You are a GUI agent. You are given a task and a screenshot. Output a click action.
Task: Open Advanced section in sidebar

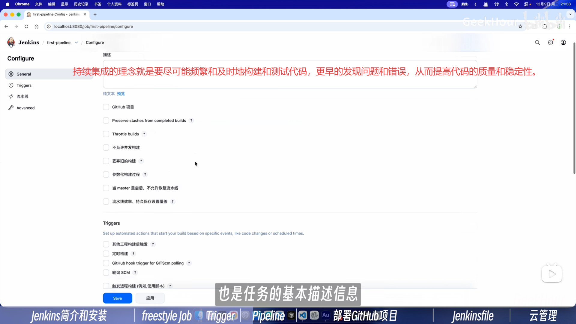(25, 108)
